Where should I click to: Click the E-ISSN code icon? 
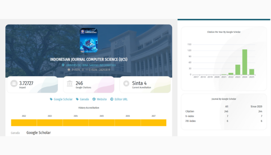(x=87, y=70)
